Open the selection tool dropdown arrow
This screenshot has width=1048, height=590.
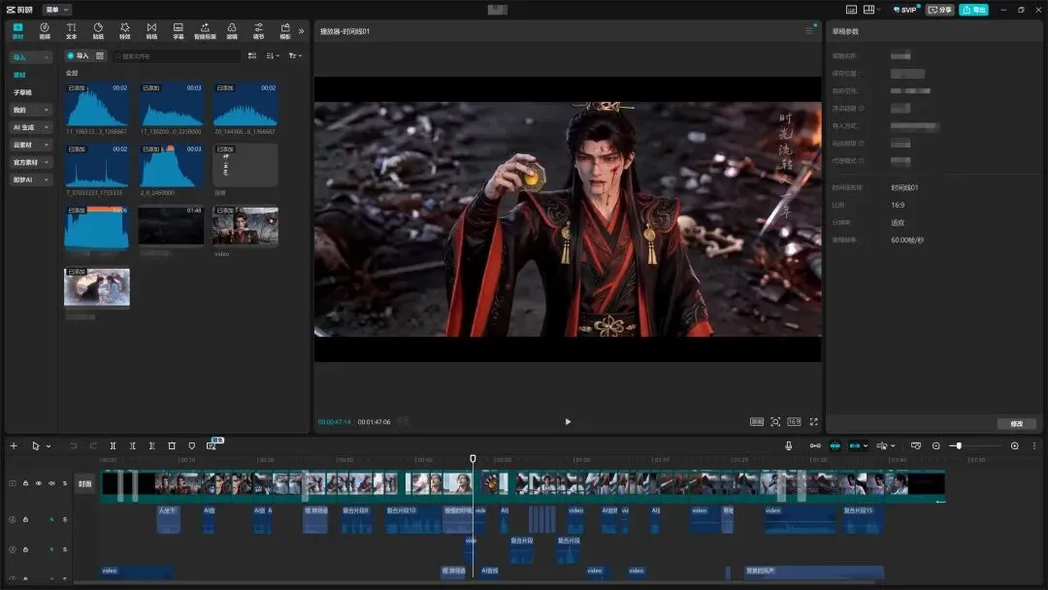tap(49, 446)
